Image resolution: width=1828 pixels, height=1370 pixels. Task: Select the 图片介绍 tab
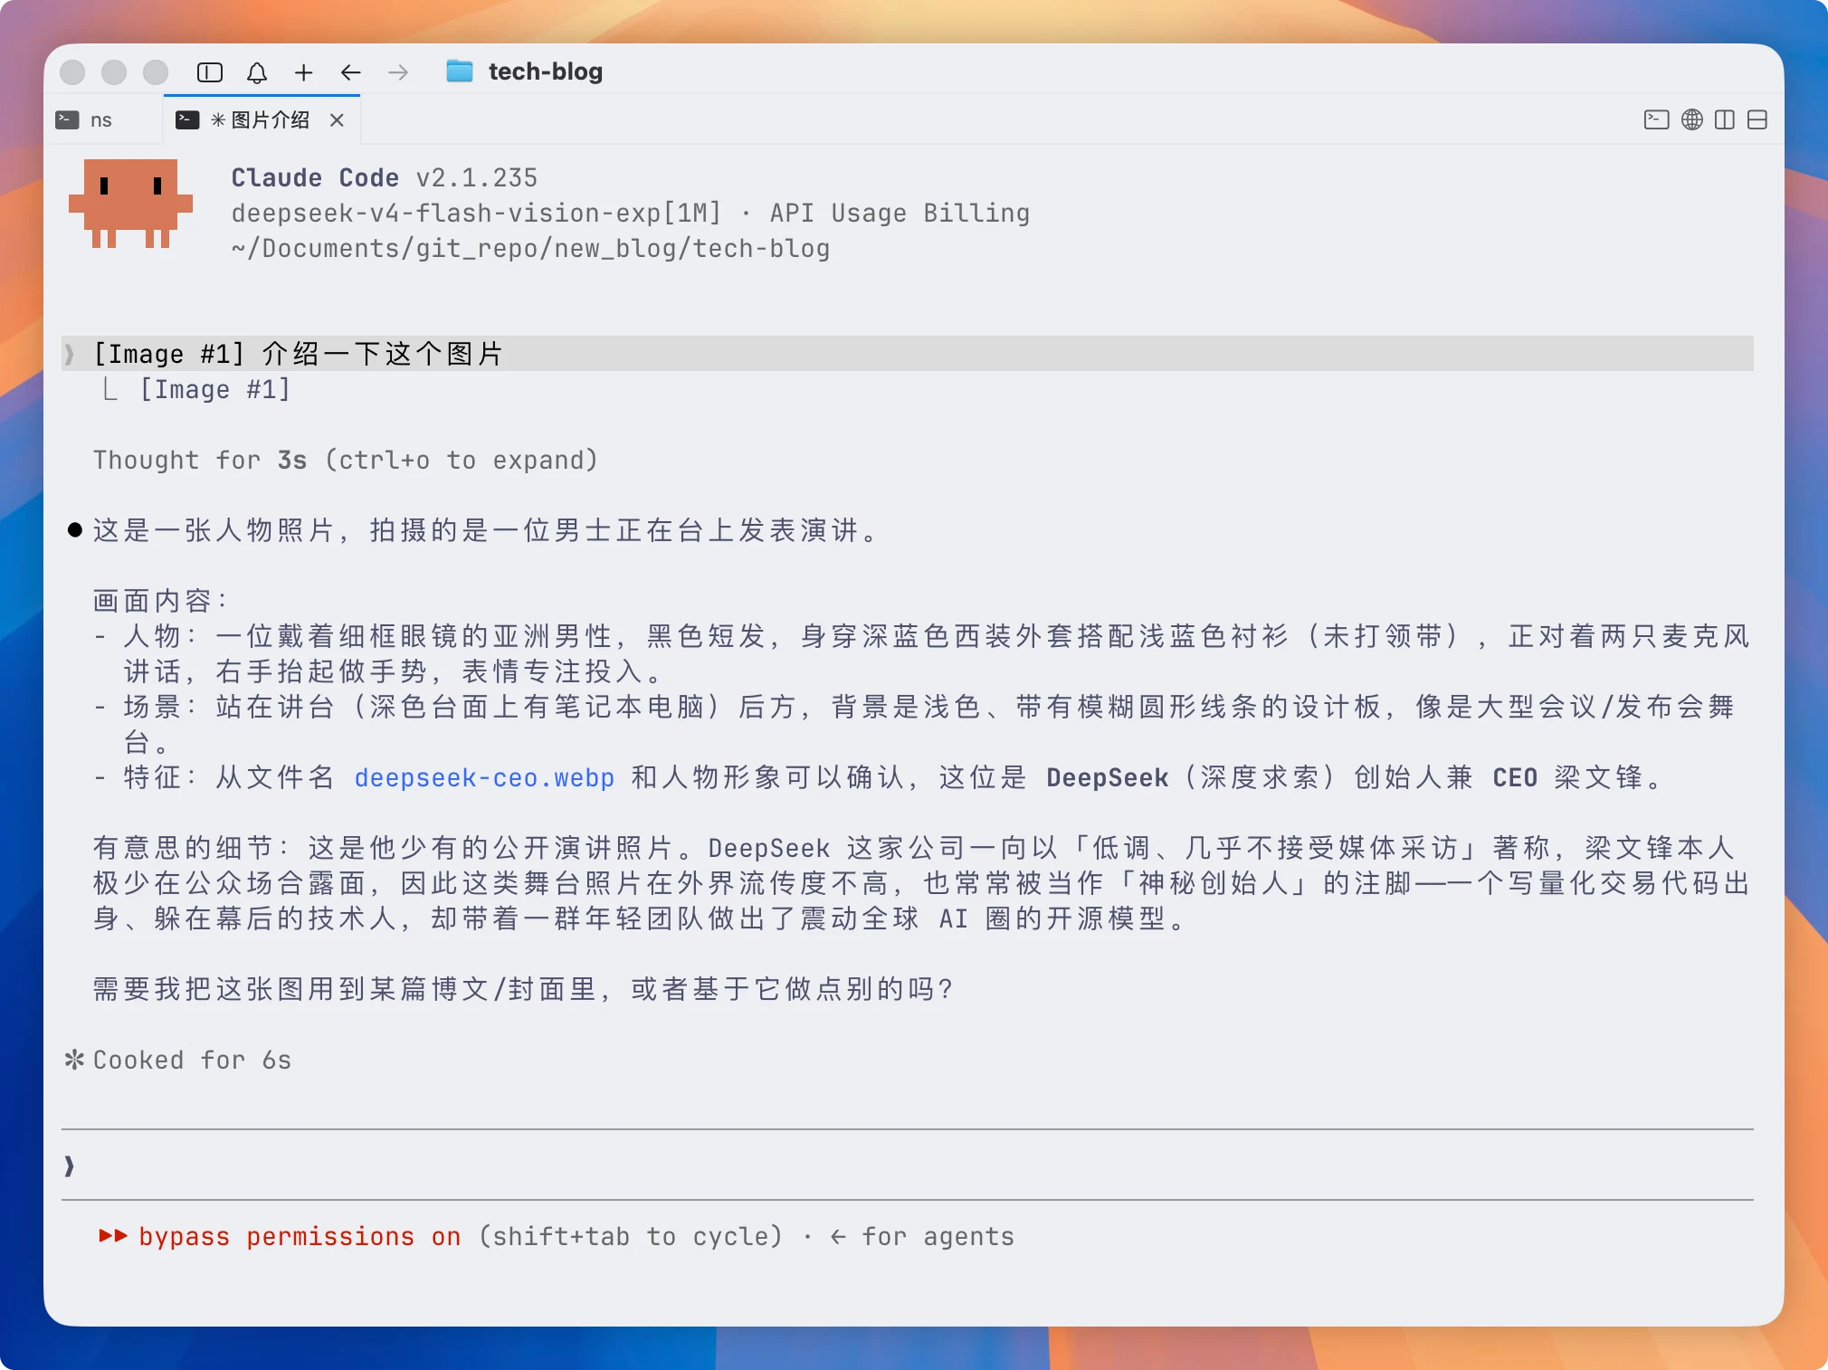(x=262, y=119)
